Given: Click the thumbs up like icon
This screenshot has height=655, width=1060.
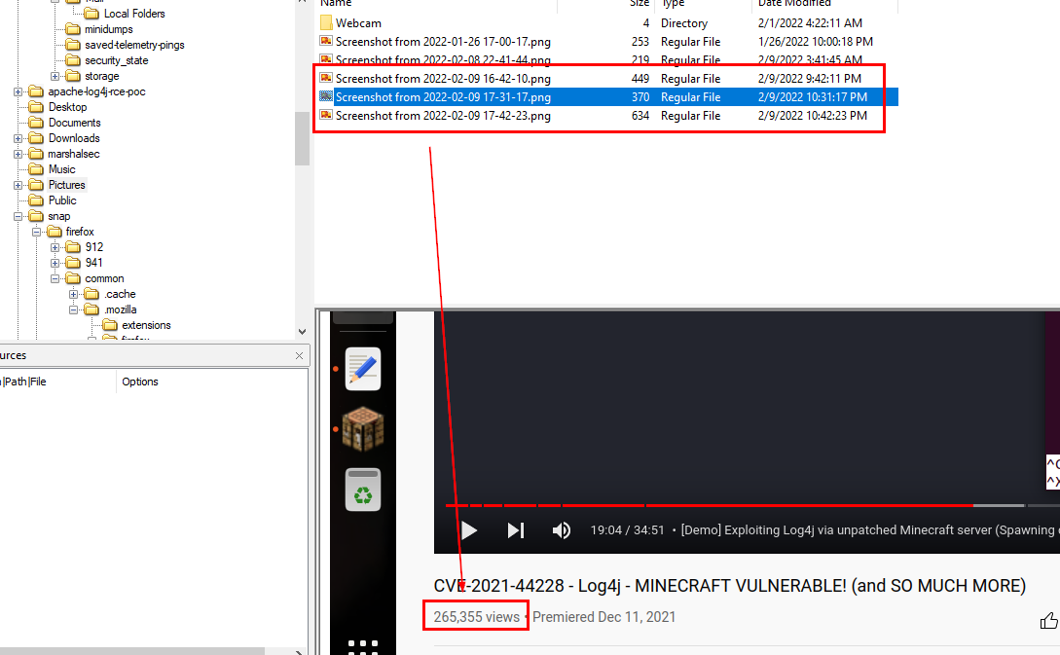Looking at the screenshot, I should click(1048, 620).
